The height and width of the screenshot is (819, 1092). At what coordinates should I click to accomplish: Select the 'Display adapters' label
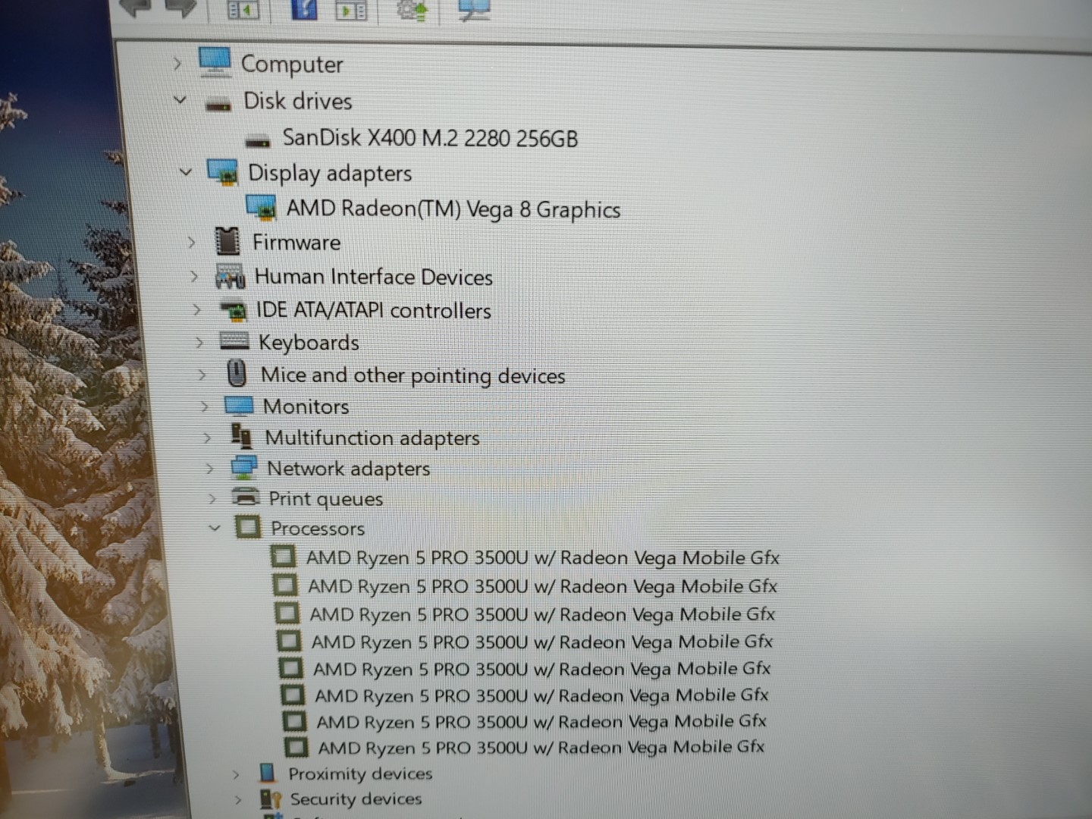tap(330, 174)
